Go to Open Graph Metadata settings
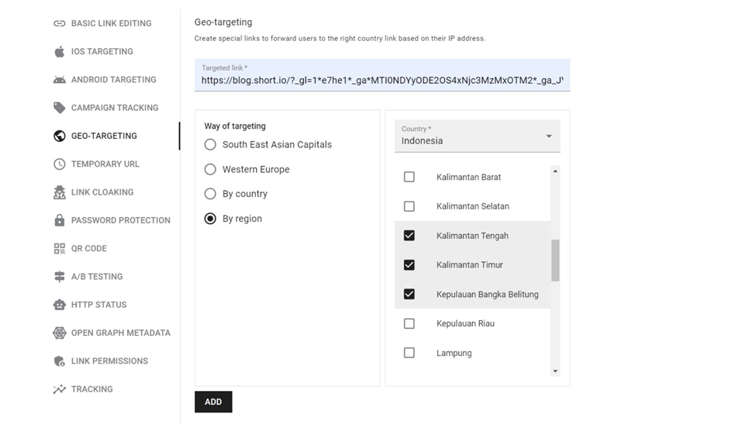 (x=120, y=333)
